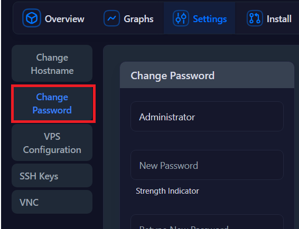This screenshot has width=299, height=229.
Task: Switch to the Graphs tab label
Action: pyautogui.click(x=138, y=19)
